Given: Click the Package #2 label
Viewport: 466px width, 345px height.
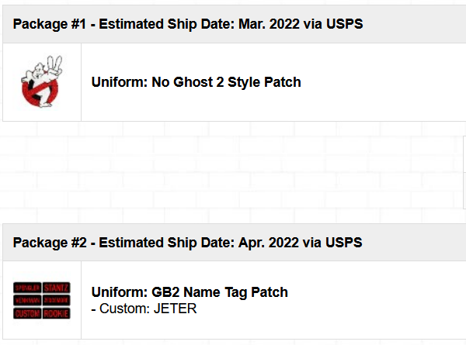Looking at the screenshot, I should coord(50,243).
